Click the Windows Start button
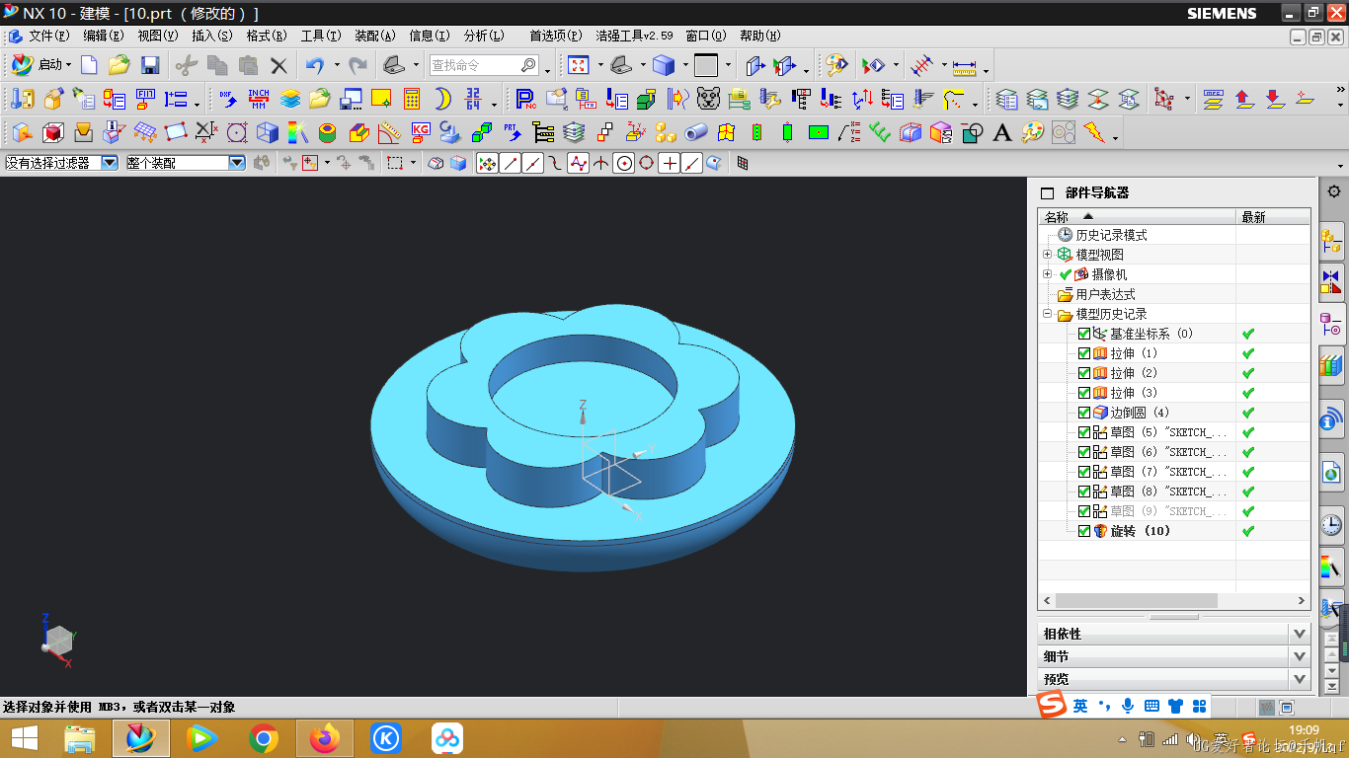Screen dimensions: 1349x758 [x=24, y=738]
